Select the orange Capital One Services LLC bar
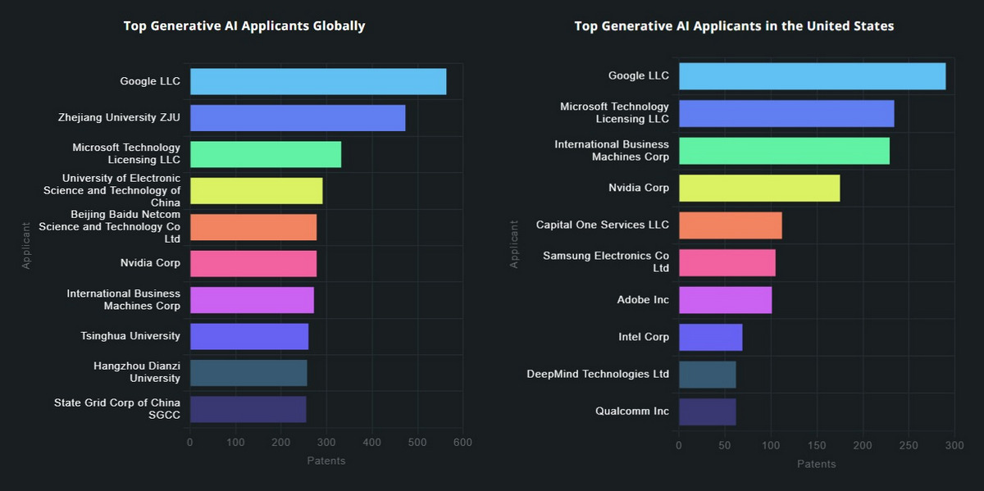984x491 pixels. point(730,225)
